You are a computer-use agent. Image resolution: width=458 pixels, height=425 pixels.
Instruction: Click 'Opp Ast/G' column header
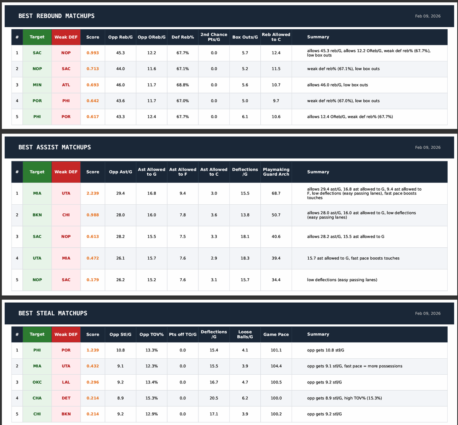click(121, 172)
